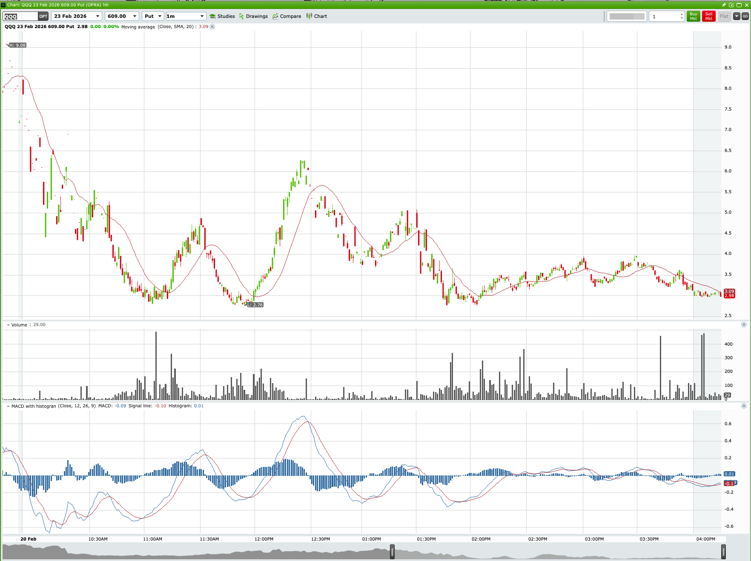Toggle the OPT button beside symbol field
The image size is (751, 561).
pyautogui.click(x=43, y=16)
